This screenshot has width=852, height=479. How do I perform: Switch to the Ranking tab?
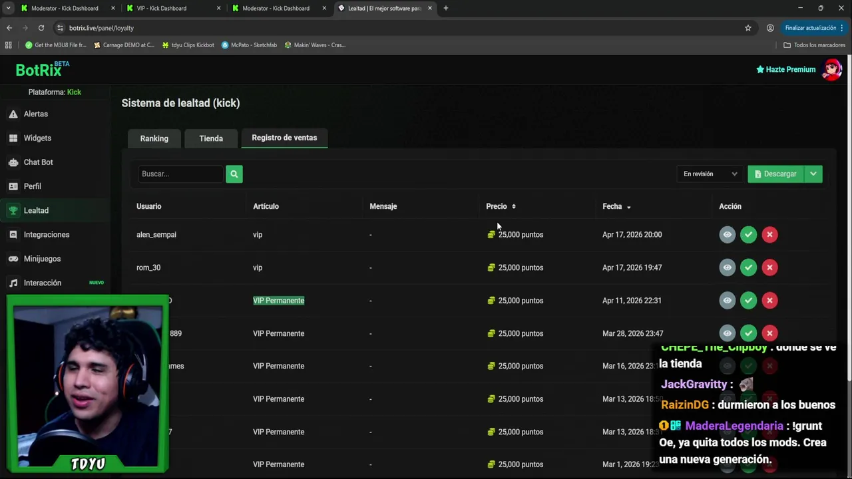(154, 138)
